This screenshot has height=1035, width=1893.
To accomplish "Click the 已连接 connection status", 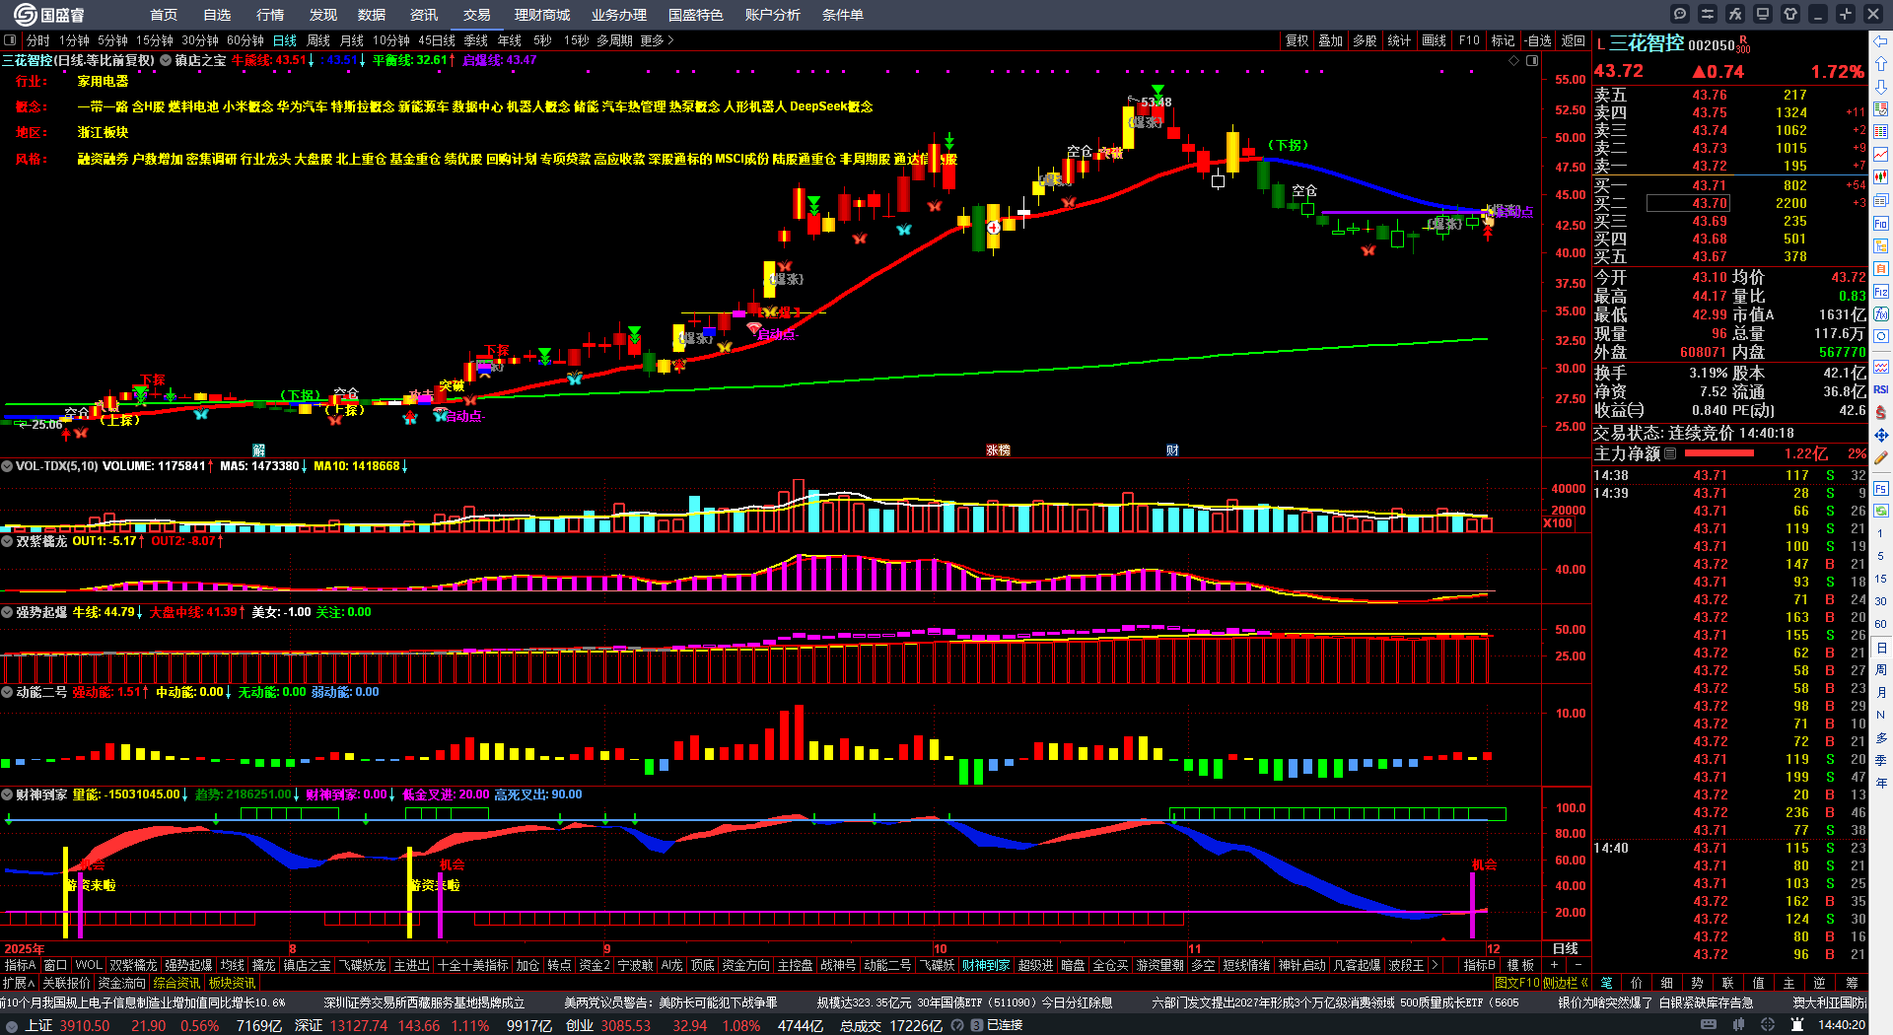I will pos(1004,1025).
